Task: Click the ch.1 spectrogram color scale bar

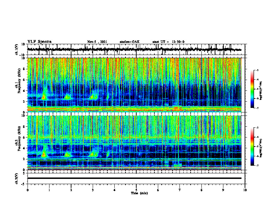Action: 252,89
